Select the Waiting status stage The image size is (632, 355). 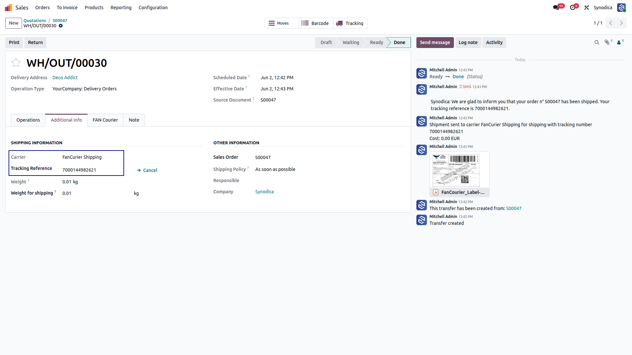(x=351, y=42)
